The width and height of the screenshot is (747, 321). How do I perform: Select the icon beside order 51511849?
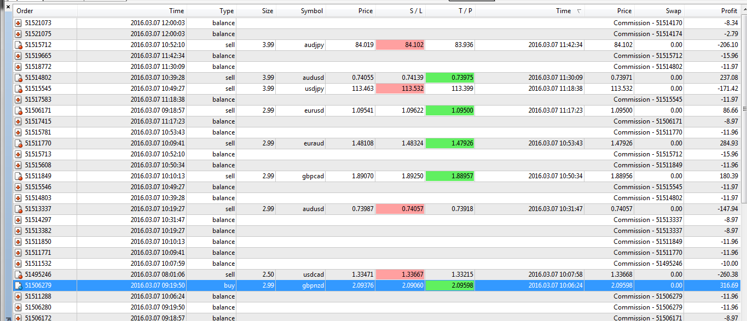[18, 176]
